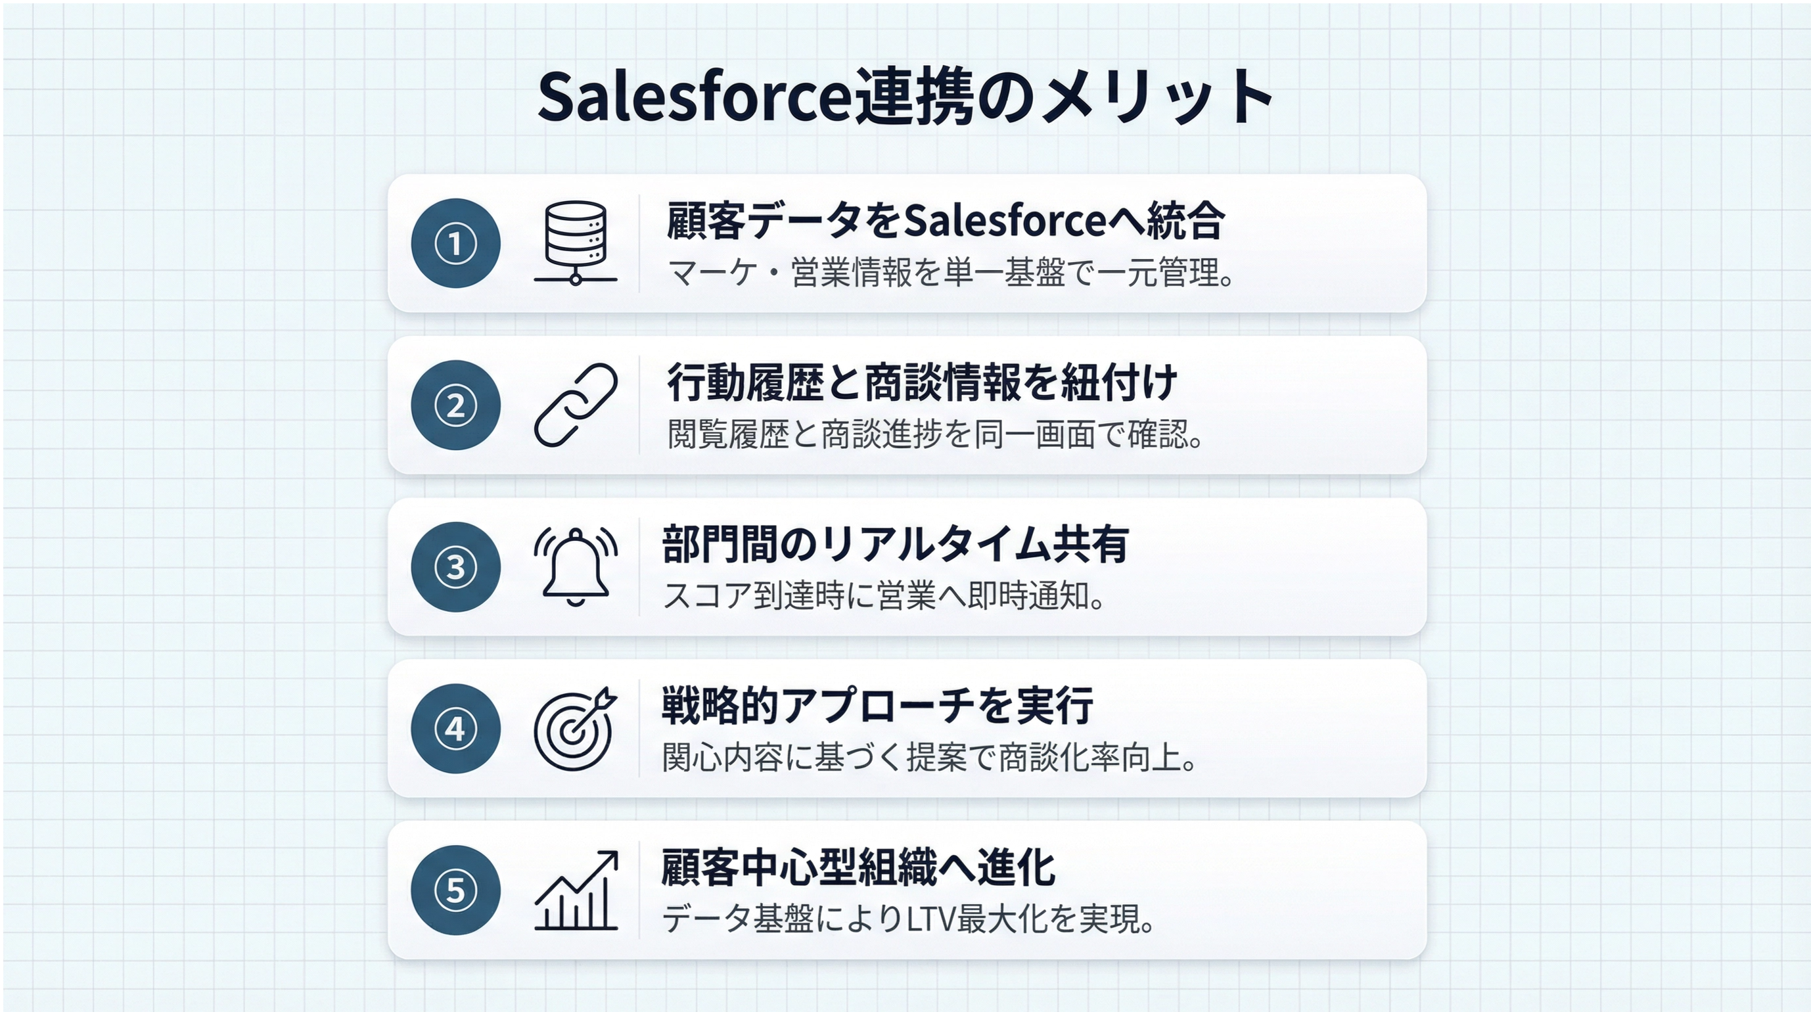This screenshot has height=1012, width=1811.
Task: Click the text '閲覧履歴と商談進捗を同一画面で確認。'
Action: pyautogui.click(x=935, y=434)
